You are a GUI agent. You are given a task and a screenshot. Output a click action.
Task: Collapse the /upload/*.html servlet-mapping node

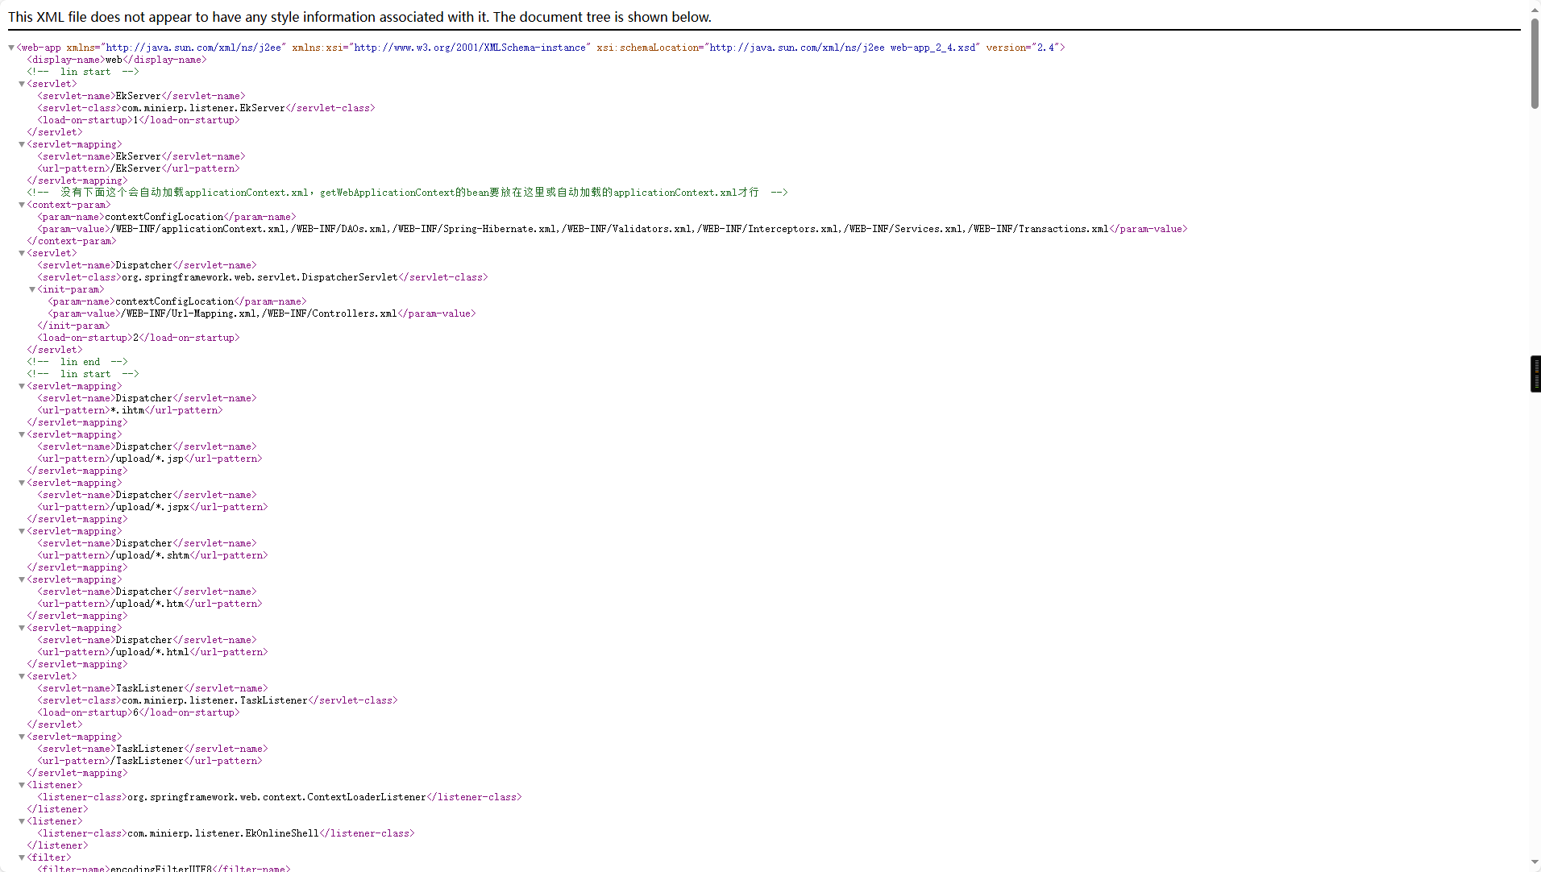click(x=22, y=628)
